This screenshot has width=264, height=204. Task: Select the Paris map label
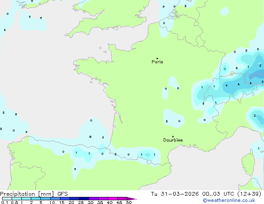point(157,62)
